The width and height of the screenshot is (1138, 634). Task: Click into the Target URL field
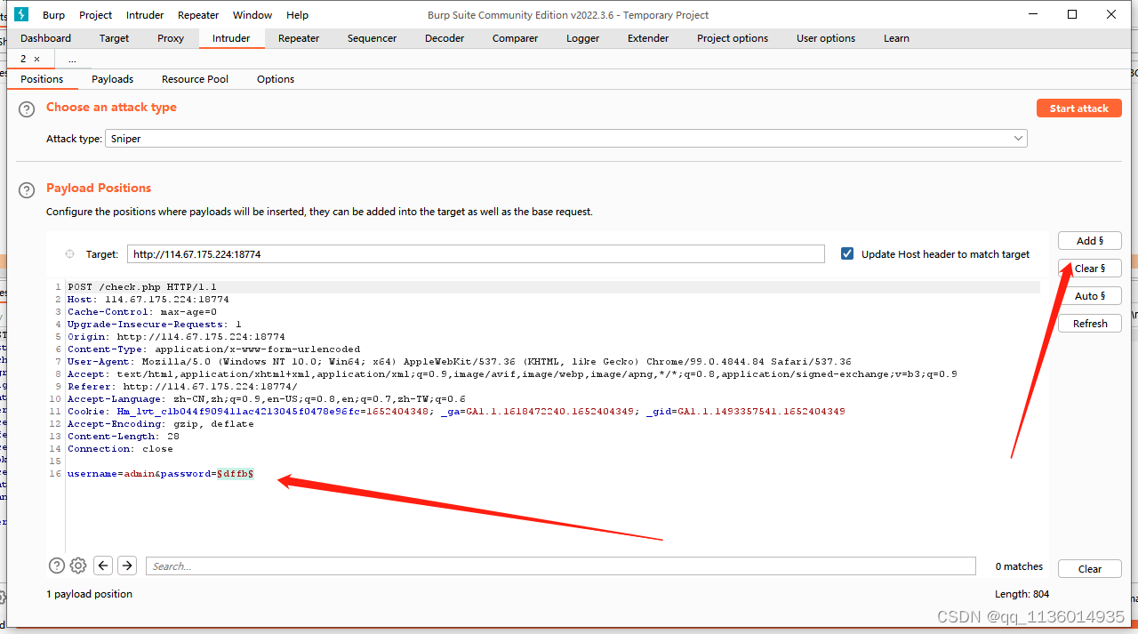tap(476, 254)
